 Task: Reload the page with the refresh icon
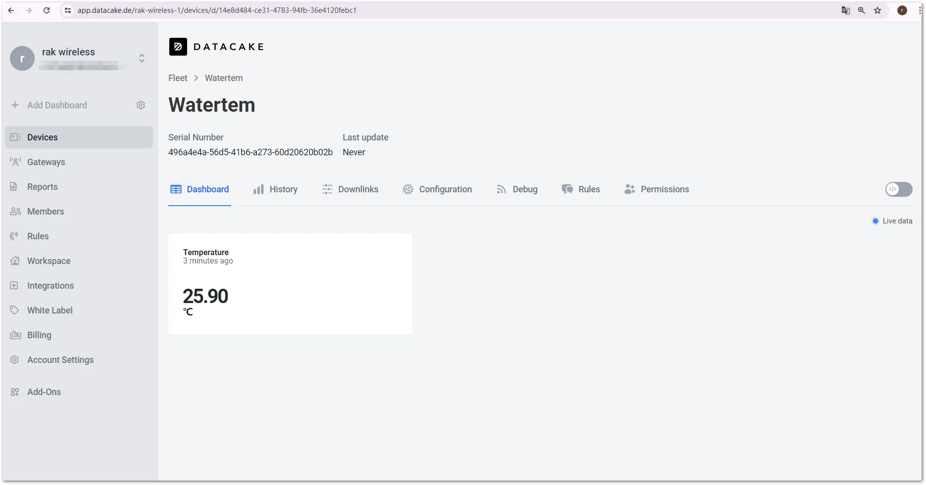pyautogui.click(x=47, y=10)
